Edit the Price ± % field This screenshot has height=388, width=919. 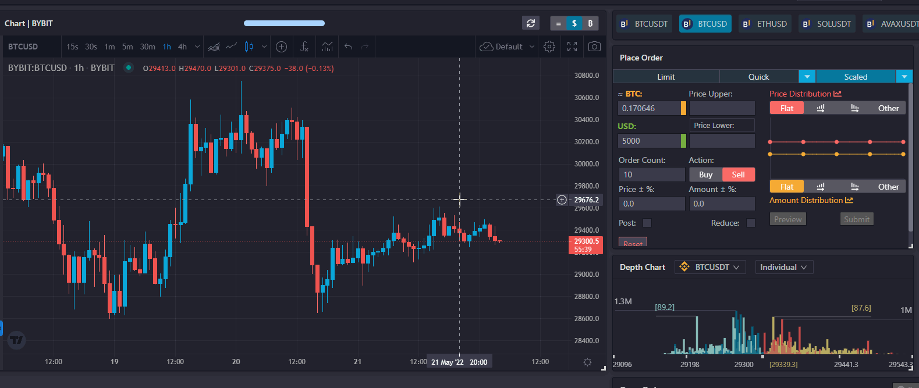click(651, 204)
